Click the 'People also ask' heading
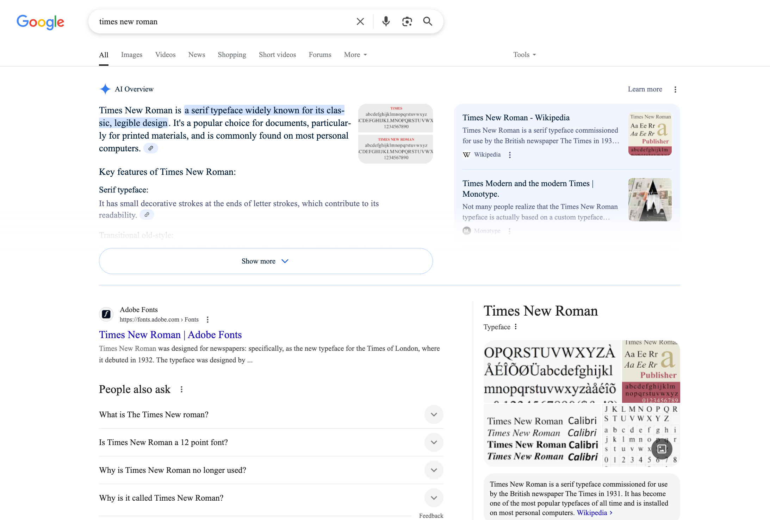 click(135, 389)
